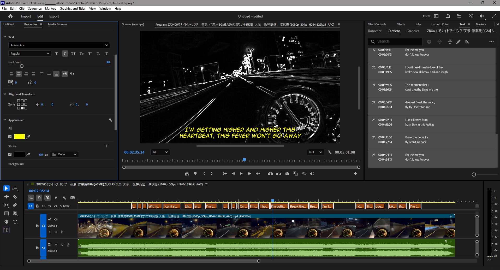Select the Hand tool
The height and width of the screenshot is (270, 500).
point(7,222)
